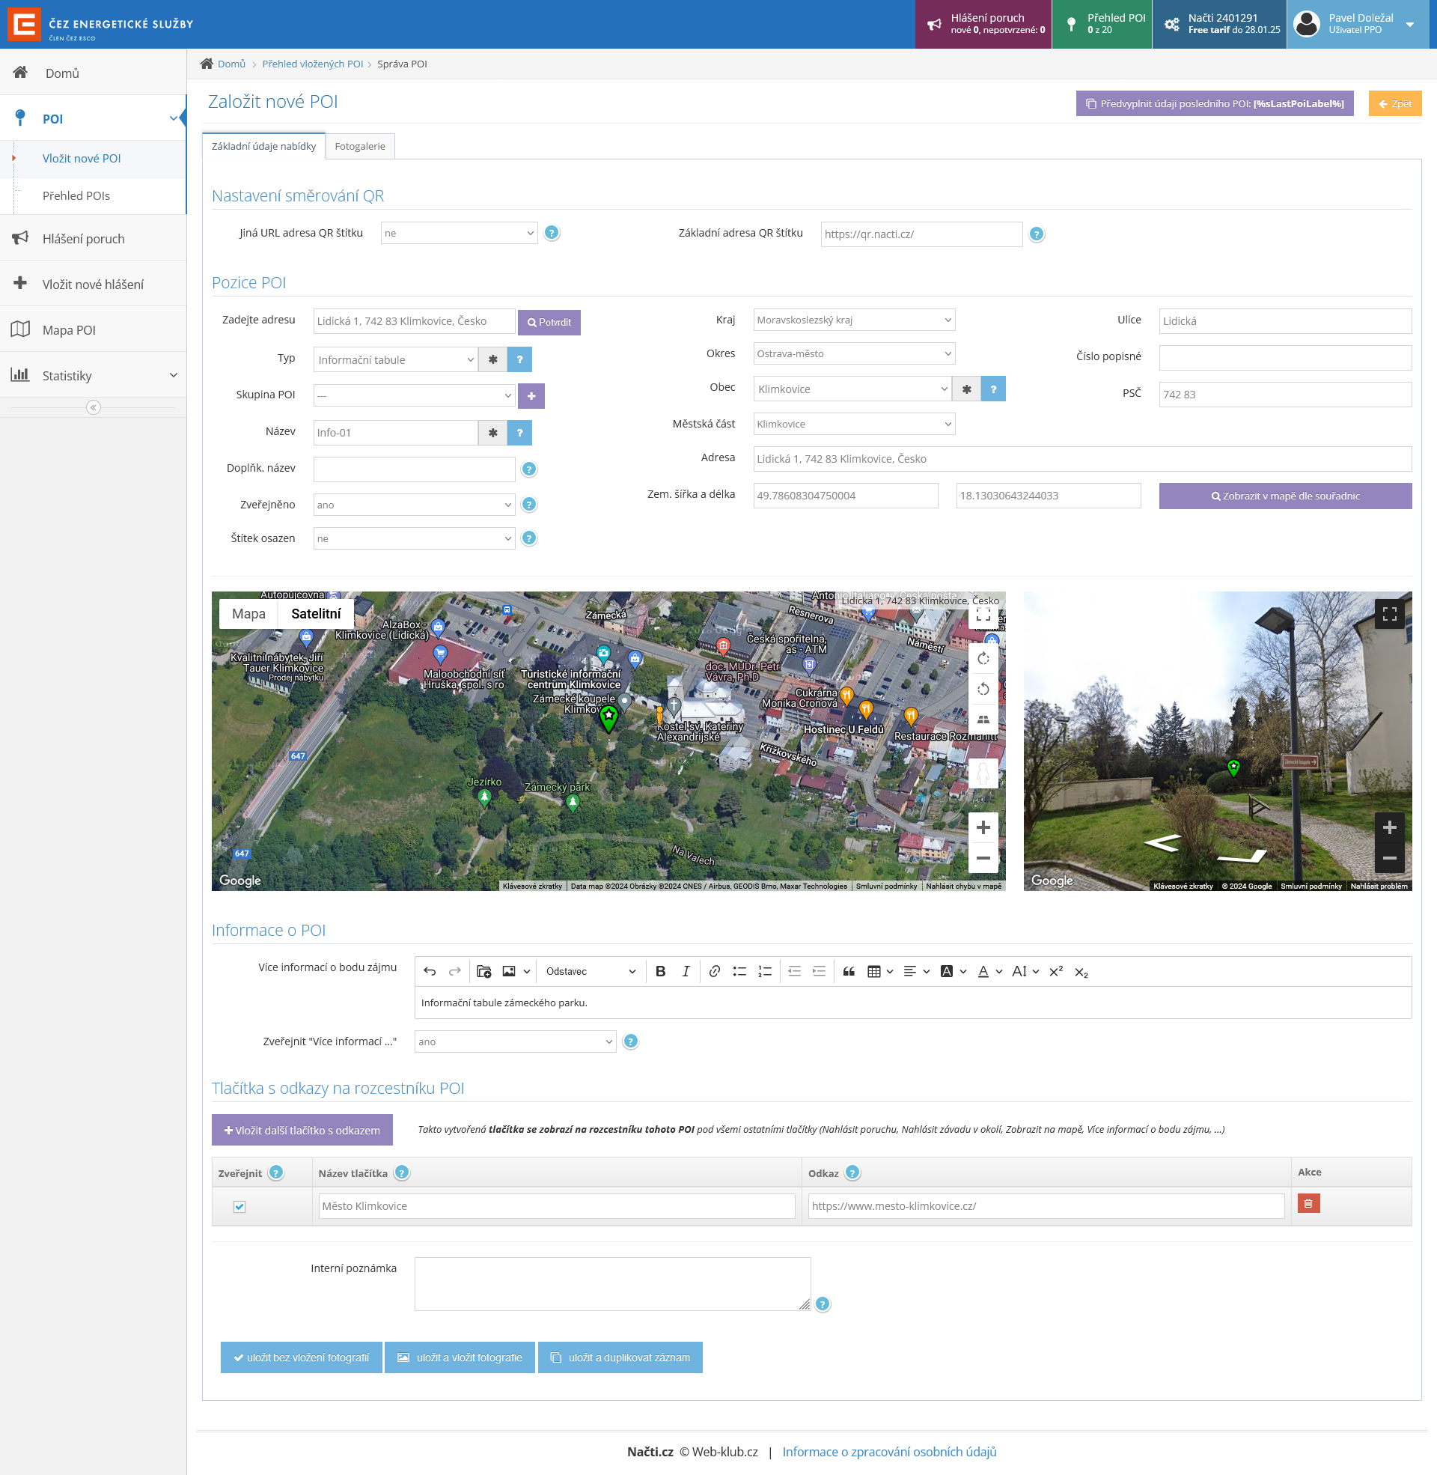
Task: Switch to the Fotogalerie tab
Action: [x=360, y=147]
